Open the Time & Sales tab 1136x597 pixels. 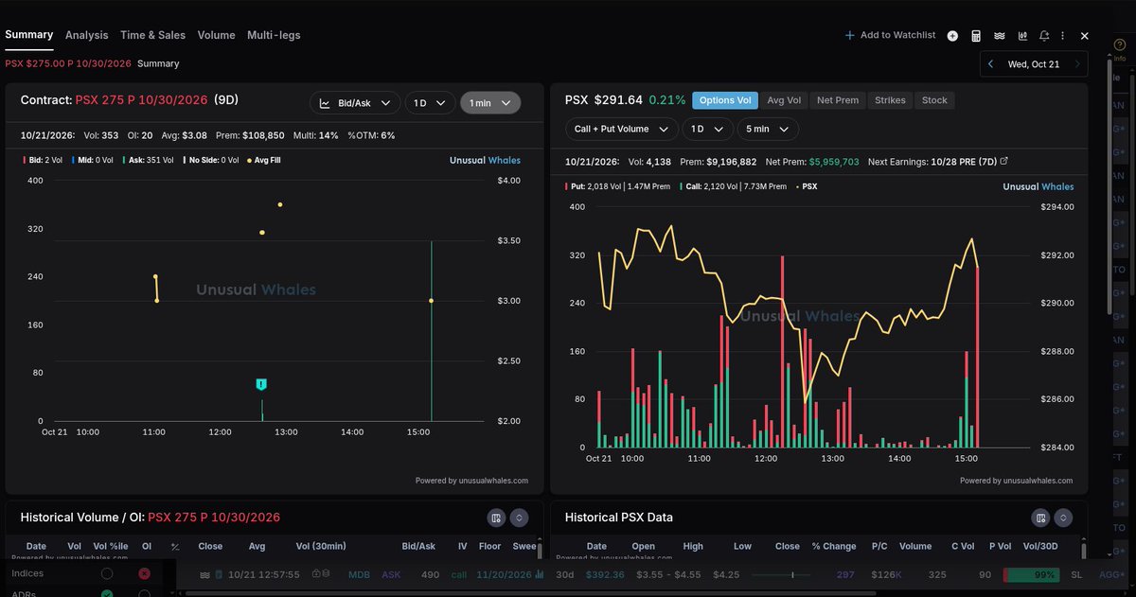(x=152, y=35)
